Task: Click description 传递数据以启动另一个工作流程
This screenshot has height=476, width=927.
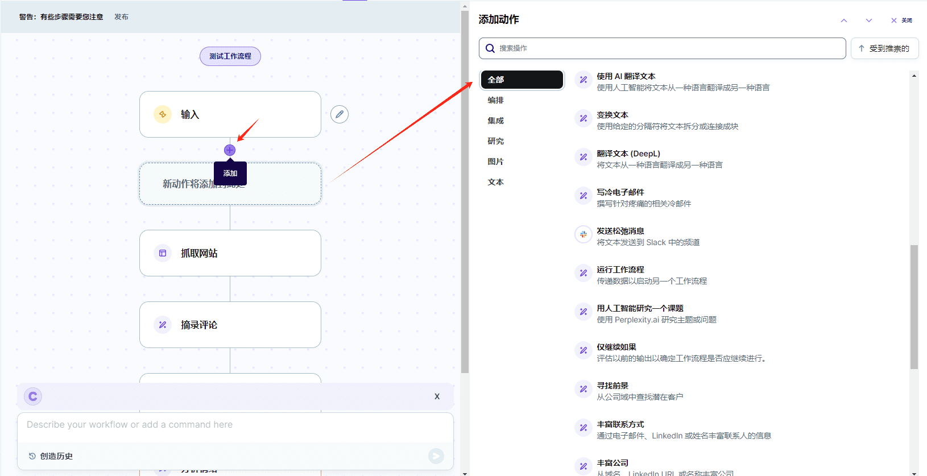Action: [x=652, y=281]
